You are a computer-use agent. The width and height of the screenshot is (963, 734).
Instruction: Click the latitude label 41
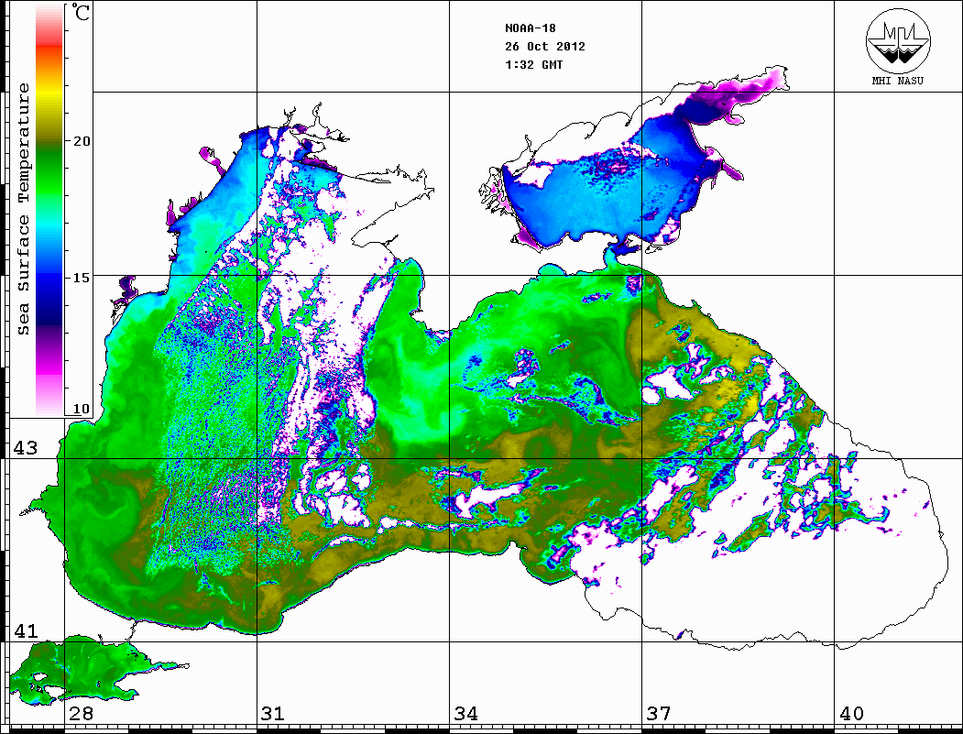(26, 631)
